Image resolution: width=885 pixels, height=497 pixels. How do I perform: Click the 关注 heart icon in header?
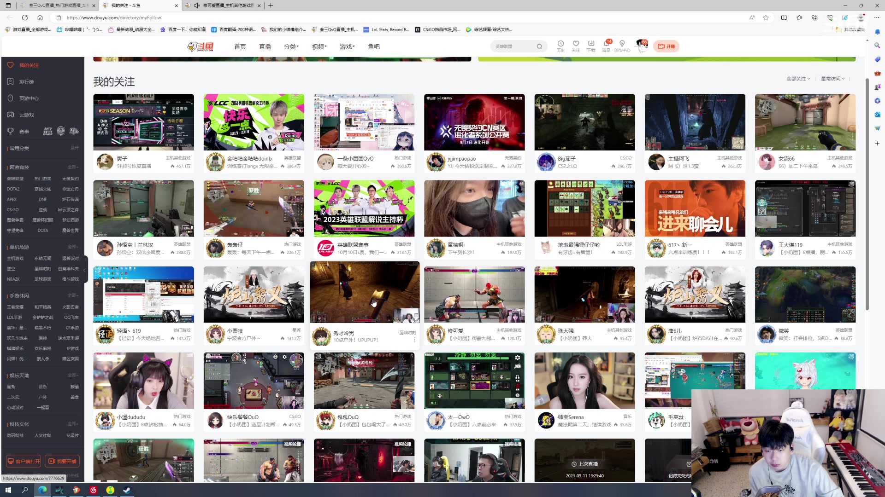tap(576, 44)
